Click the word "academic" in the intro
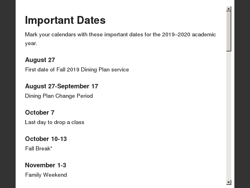 click(x=204, y=34)
